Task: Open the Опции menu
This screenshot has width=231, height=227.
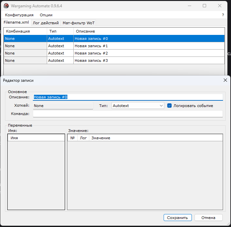Action: (x=46, y=15)
